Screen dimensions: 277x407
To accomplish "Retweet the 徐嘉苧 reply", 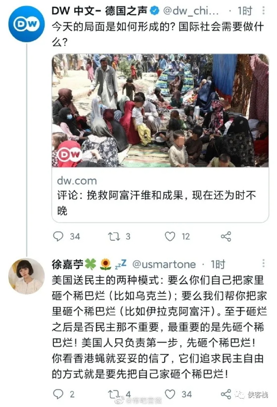I will (x=114, y=394).
